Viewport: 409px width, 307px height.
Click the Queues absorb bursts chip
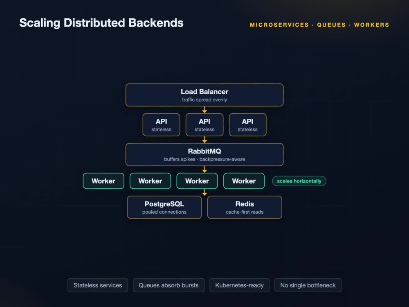(x=169, y=285)
